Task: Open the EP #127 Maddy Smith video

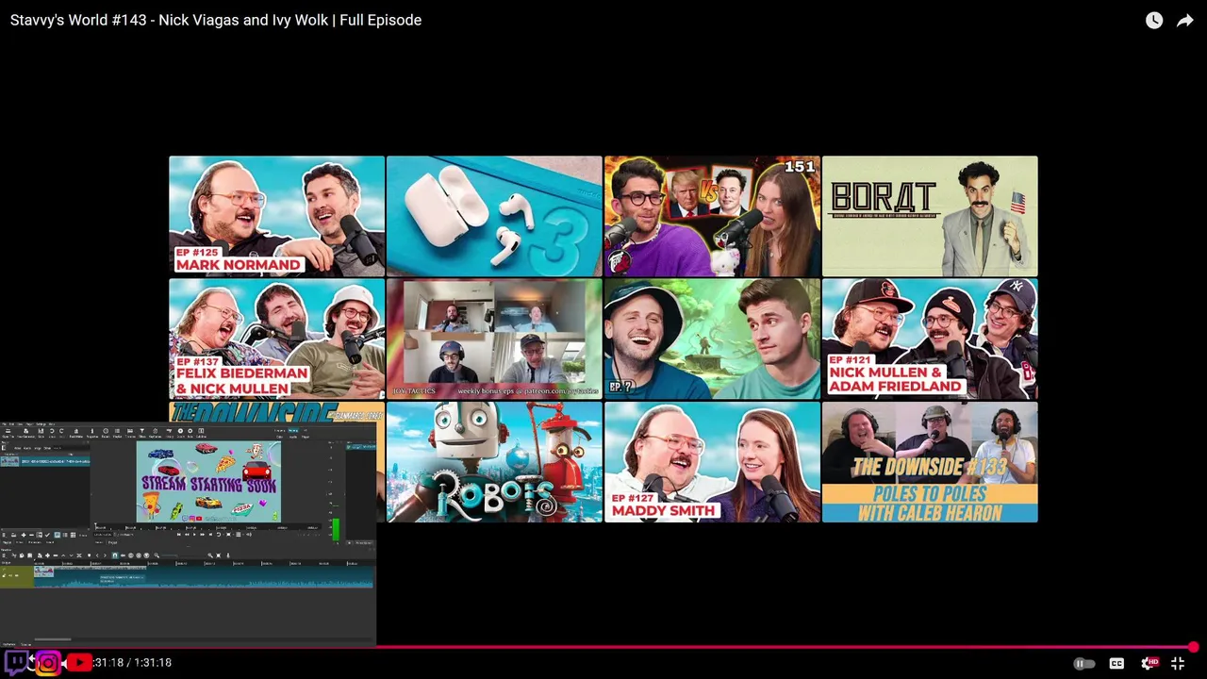Action: coord(712,462)
